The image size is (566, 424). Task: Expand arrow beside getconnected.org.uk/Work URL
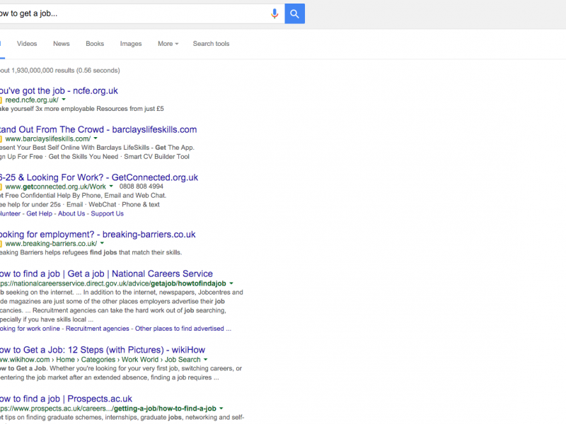coord(111,187)
